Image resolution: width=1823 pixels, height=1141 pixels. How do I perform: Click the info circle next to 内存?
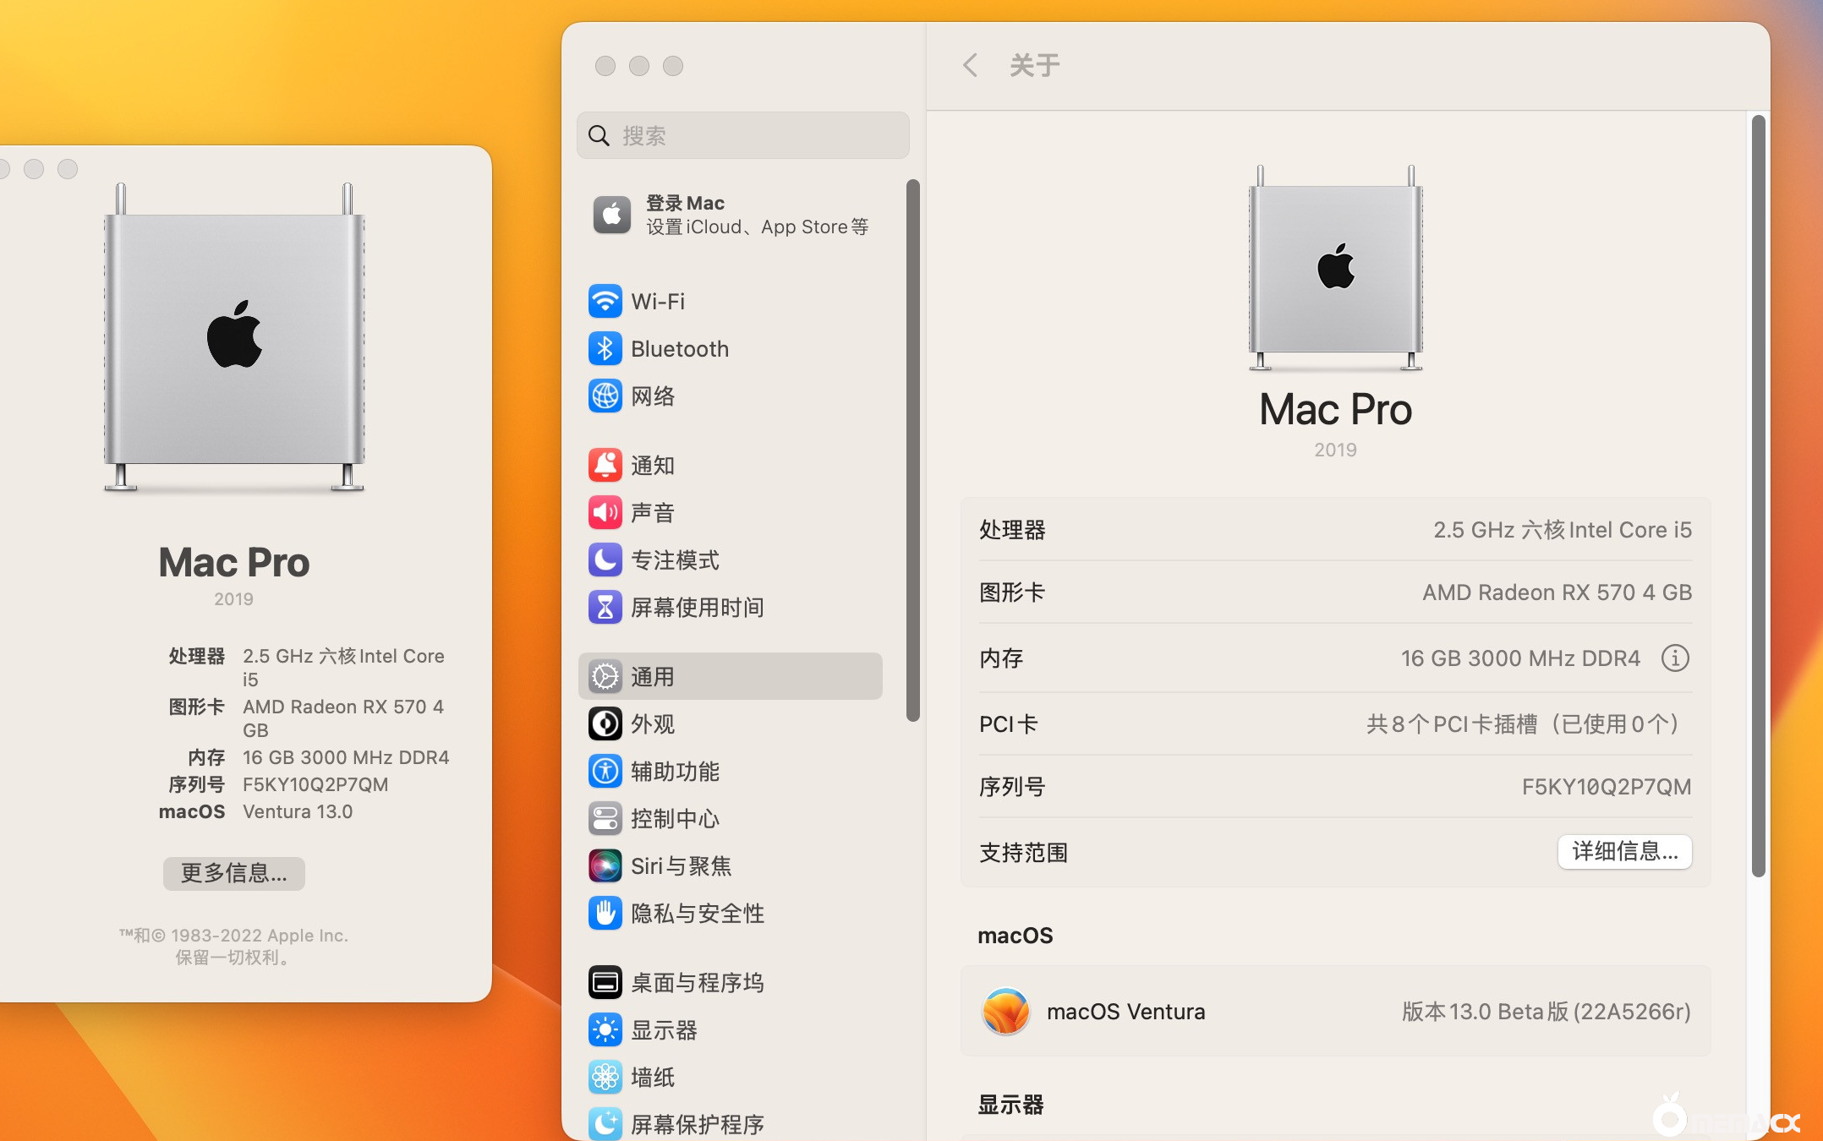(x=1675, y=658)
